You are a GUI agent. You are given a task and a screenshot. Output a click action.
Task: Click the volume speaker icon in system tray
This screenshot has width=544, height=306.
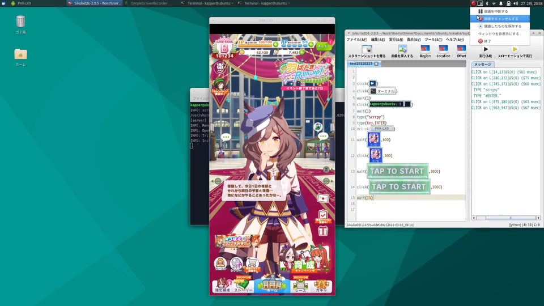coord(516,3)
